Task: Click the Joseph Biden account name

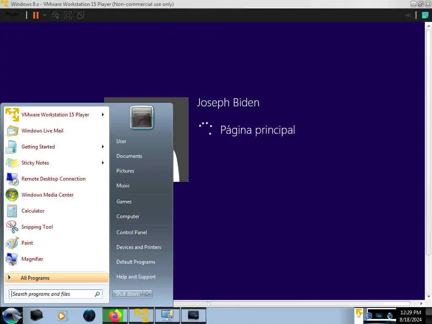Action: coord(228,103)
